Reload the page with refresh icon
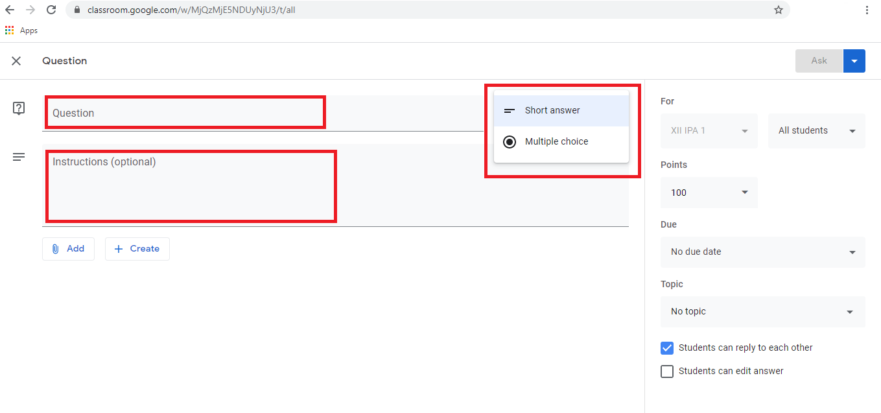Viewport: 881px width, 413px height. click(x=51, y=10)
